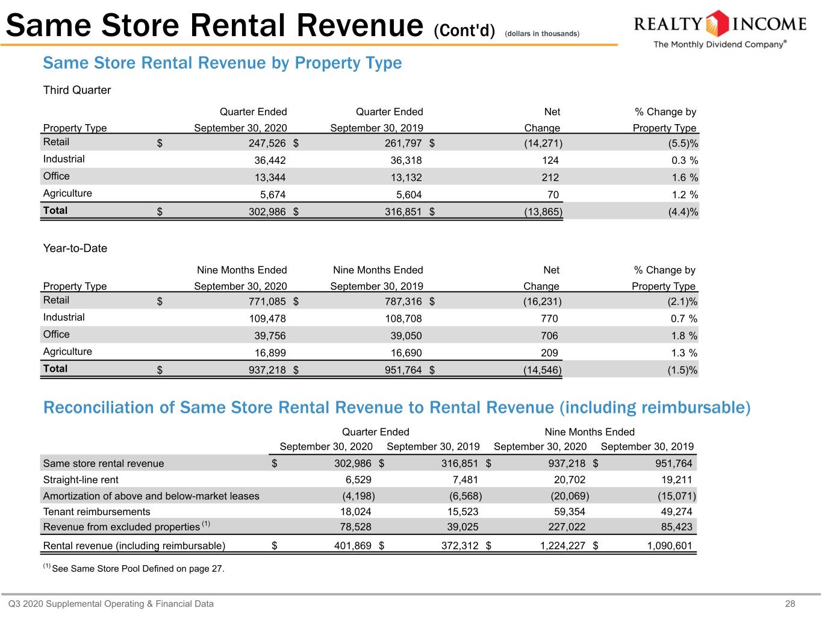Screen dimensions: 822x617
Task: Open the See Same Store Pool Defined footnote
Action: [134, 568]
